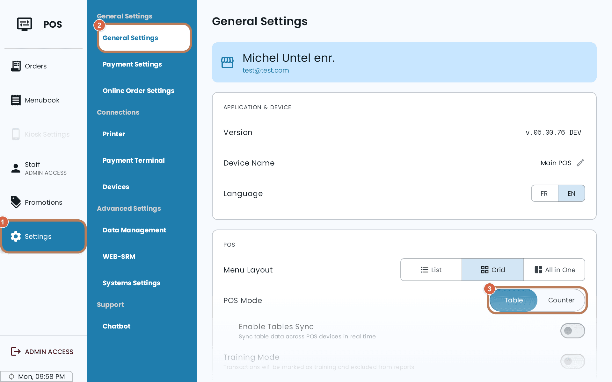
Task: Set POS Mode to Table
Action: click(514, 300)
